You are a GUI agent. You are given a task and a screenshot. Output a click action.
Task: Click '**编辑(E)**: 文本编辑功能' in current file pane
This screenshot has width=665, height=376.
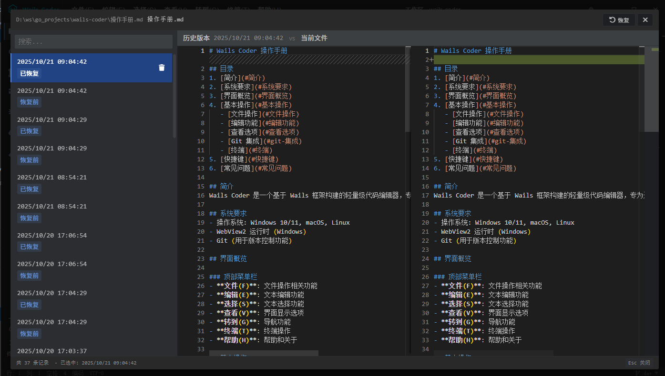click(x=485, y=295)
